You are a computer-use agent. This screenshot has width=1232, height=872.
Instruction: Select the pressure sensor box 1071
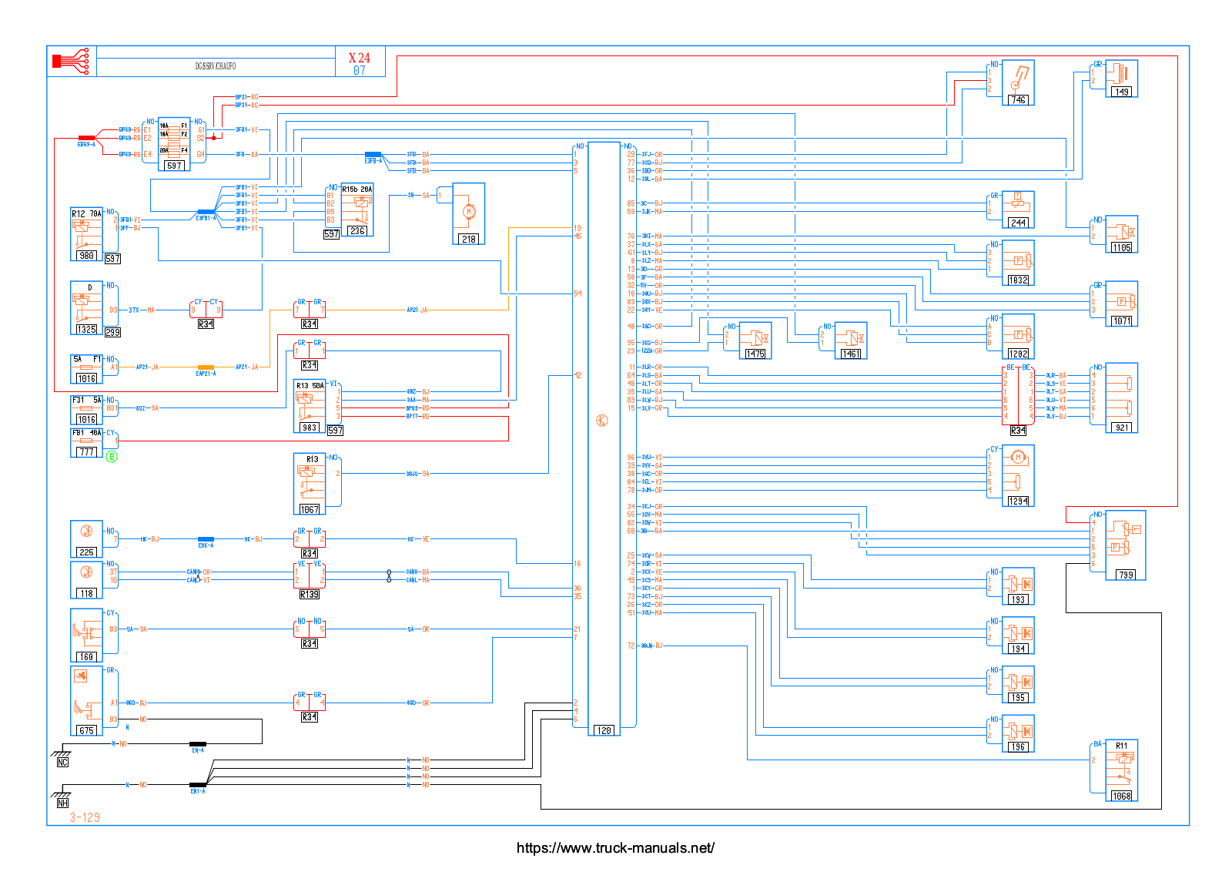click(1122, 304)
